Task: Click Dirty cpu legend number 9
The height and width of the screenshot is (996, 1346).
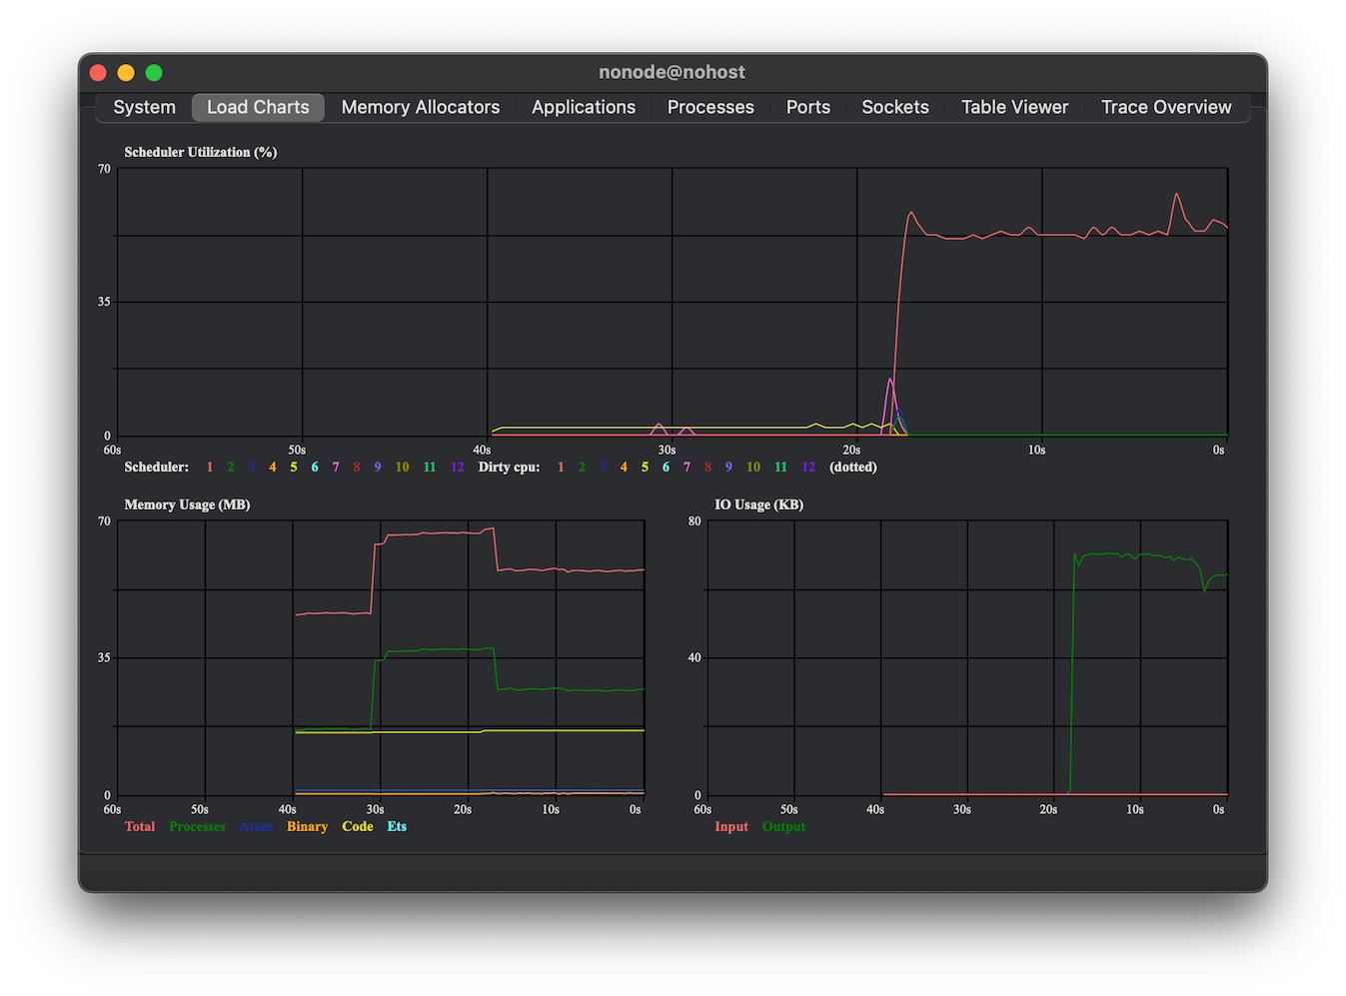Action: (728, 467)
